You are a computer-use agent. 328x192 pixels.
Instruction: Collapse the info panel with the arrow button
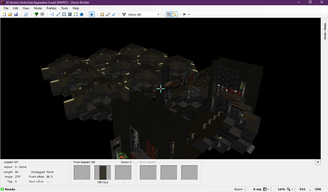[x=318, y=162]
